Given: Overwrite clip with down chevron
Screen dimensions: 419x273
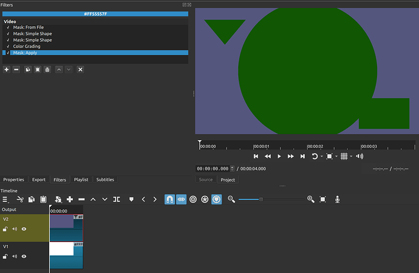Looking at the screenshot, I should point(104,200).
